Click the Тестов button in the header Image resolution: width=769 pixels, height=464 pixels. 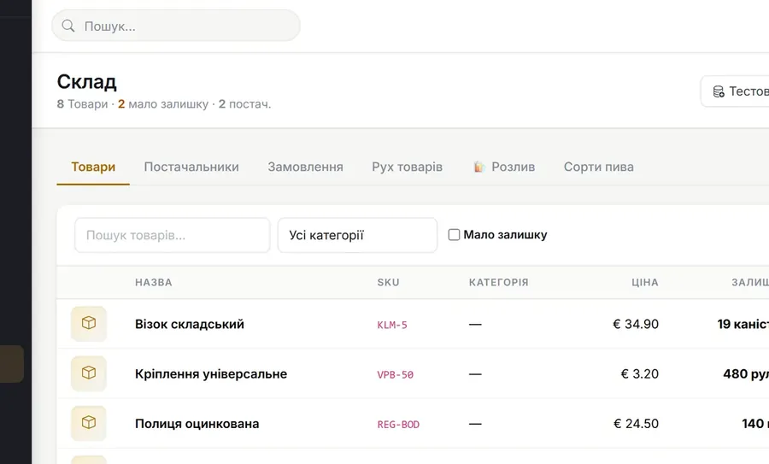coord(735,91)
